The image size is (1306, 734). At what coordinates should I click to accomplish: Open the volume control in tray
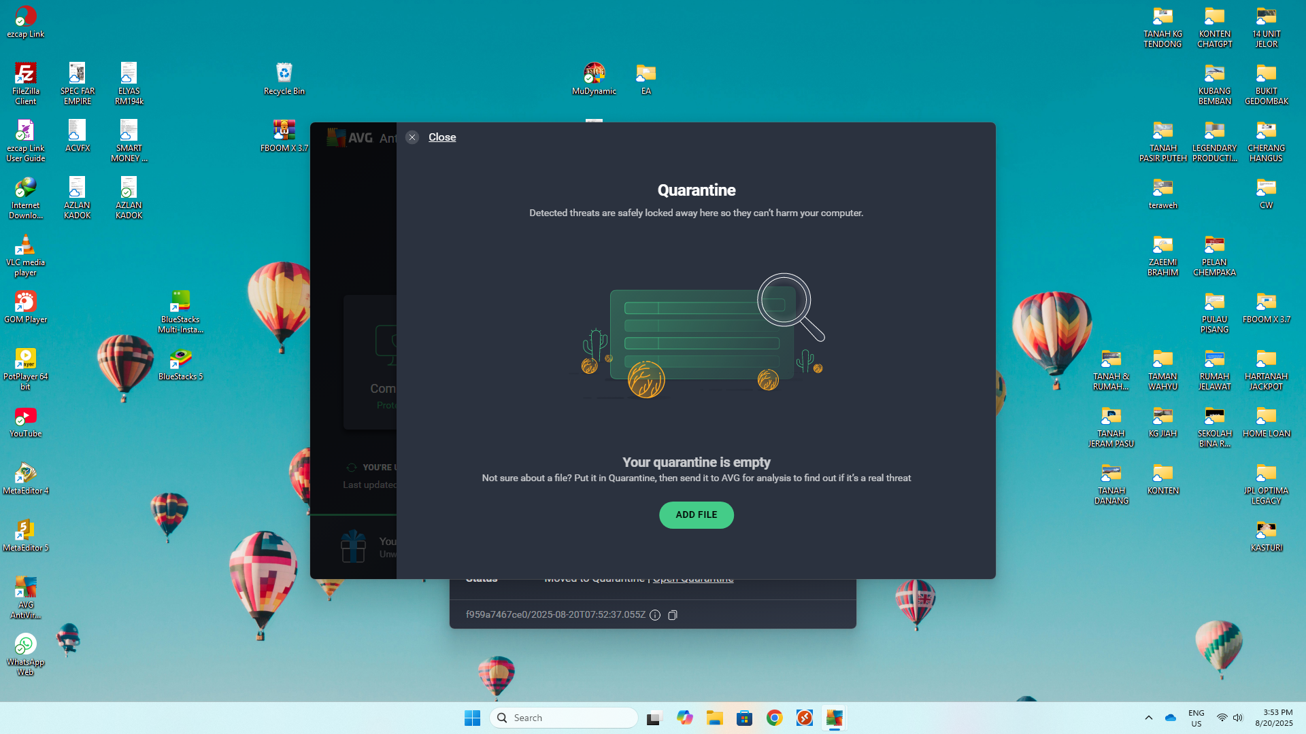[x=1238, y=718]
